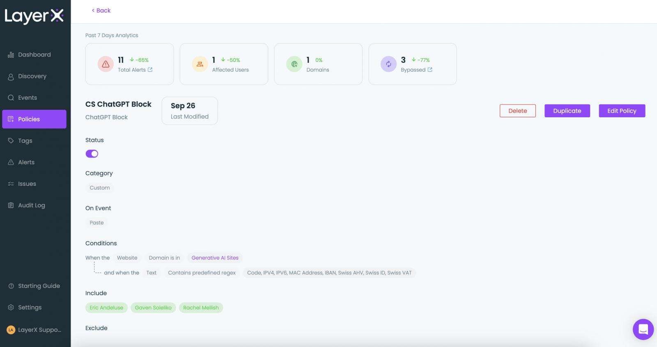Viewport: 657px width, 347px height.
Task: Click the Domain is in chip
Action: tap(164, 258)
